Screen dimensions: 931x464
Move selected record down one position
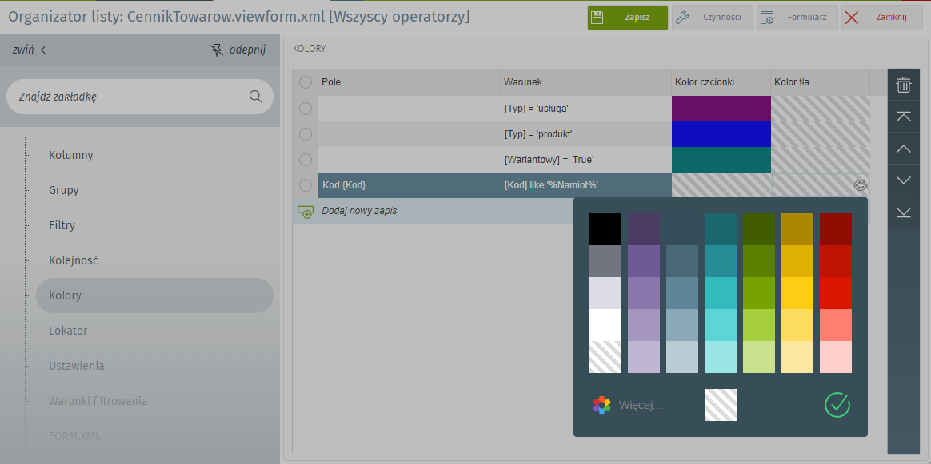point(903,180)
